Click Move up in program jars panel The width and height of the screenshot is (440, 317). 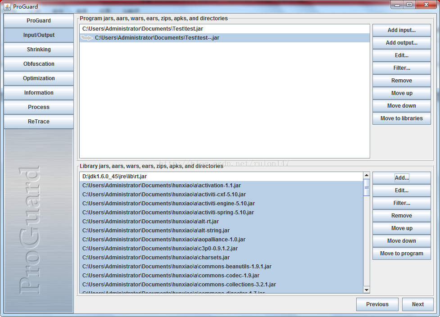pos(402,93)
